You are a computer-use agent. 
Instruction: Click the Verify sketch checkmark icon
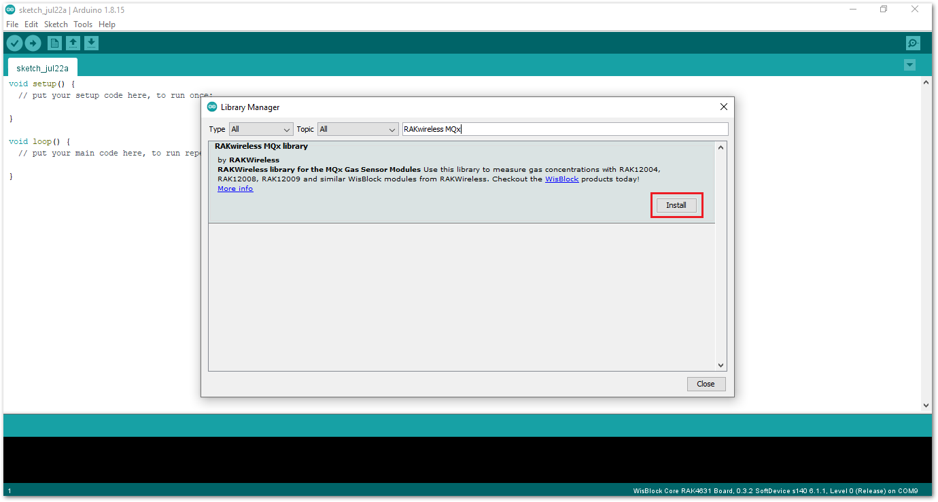point(14,43)
